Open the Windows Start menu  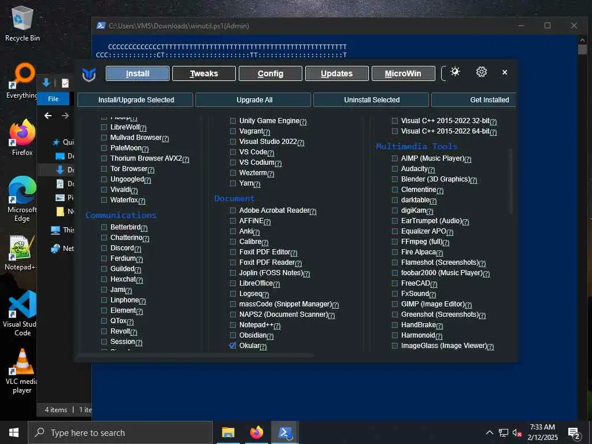coord(14,432)
